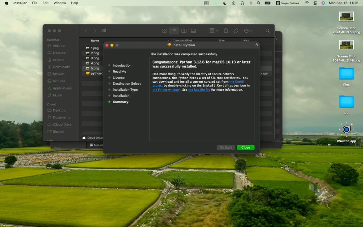The image size is (363, 227).
Task: Switch Finder to list view
Action: (x=174, y=31)
